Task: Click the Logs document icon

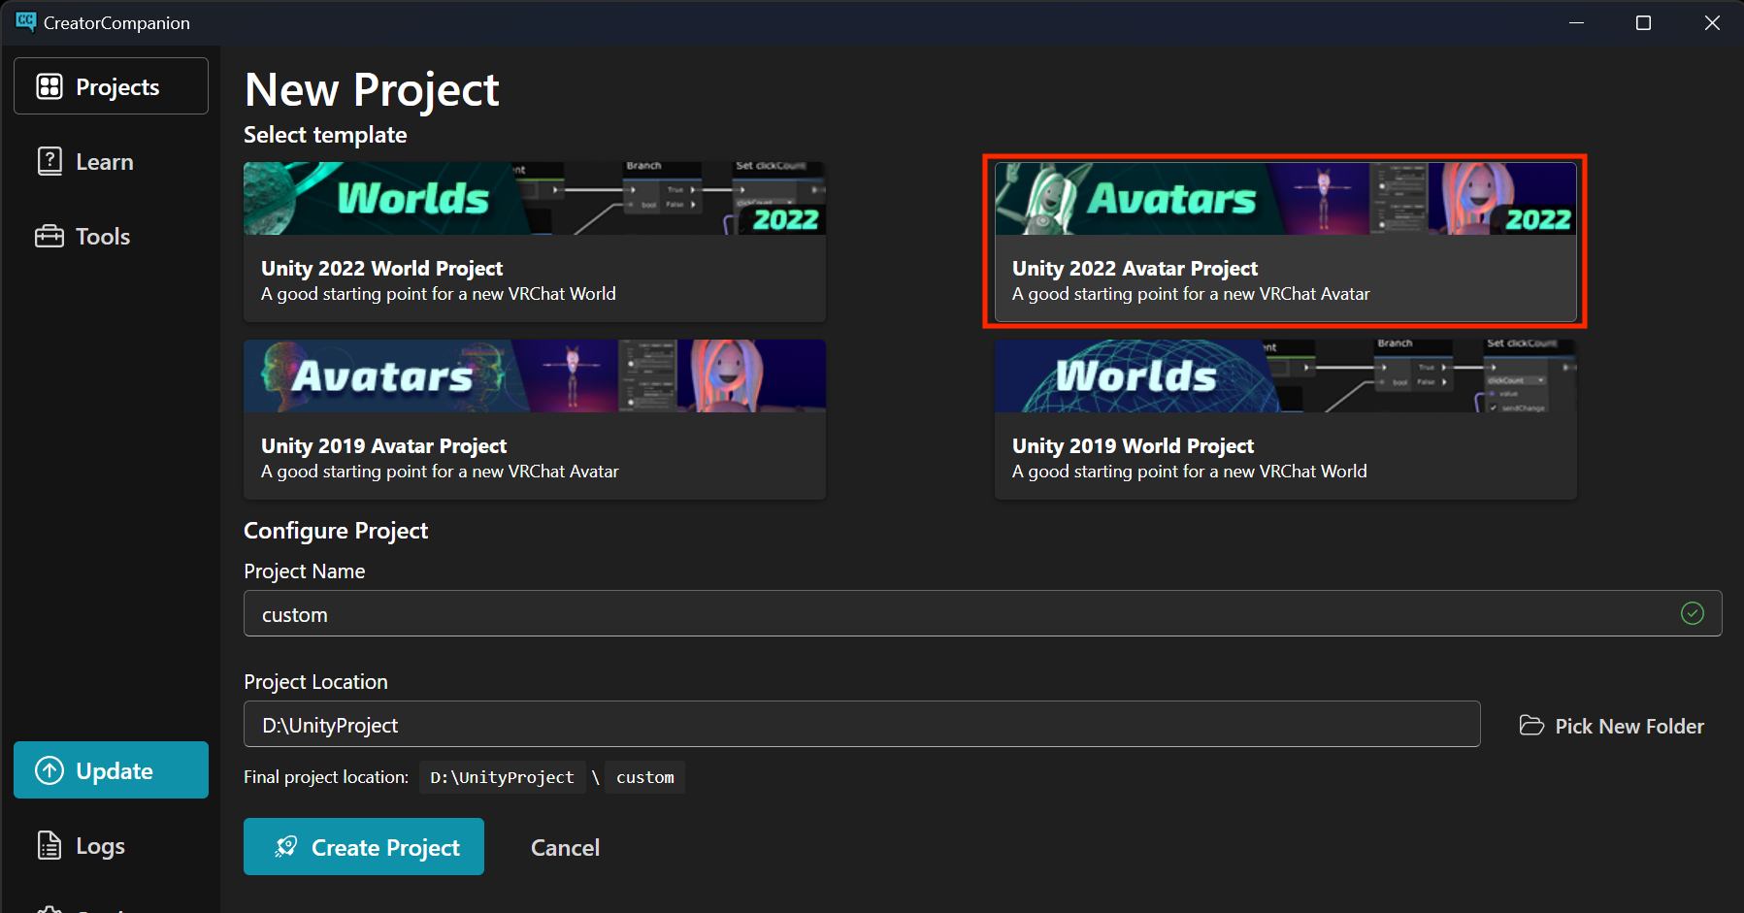Action: (49, 845)
